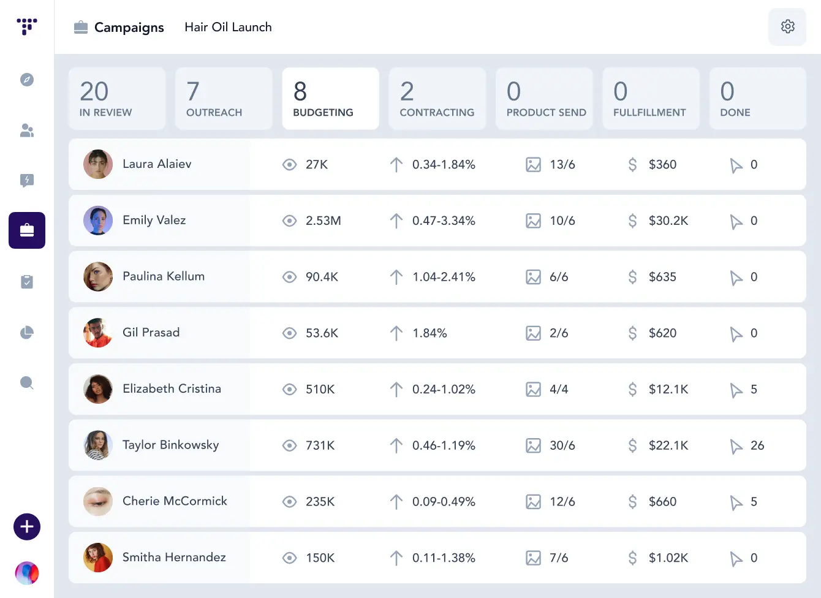This screenshot has width=821, height=598.
Task: Select the Product Send stage tab
Action: pos(544,99)
